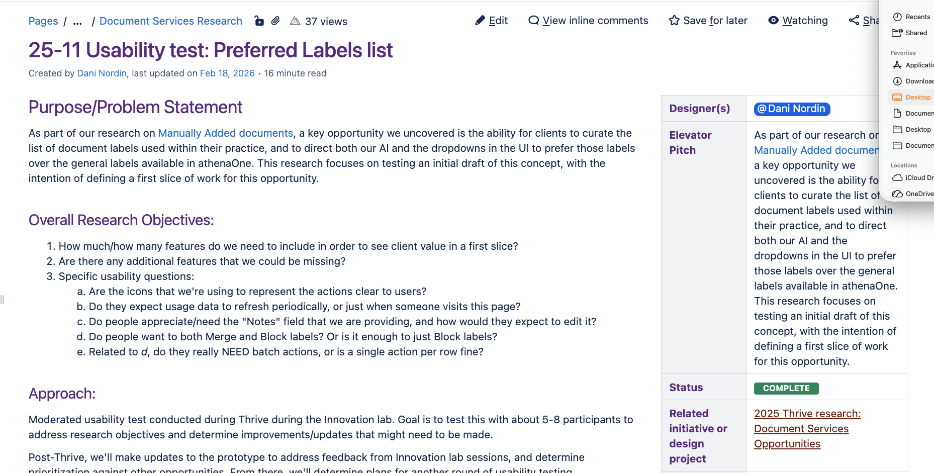Go to Document Services Research breadcrumb
This screenshot has height=473, width=934.
point(170,21)
